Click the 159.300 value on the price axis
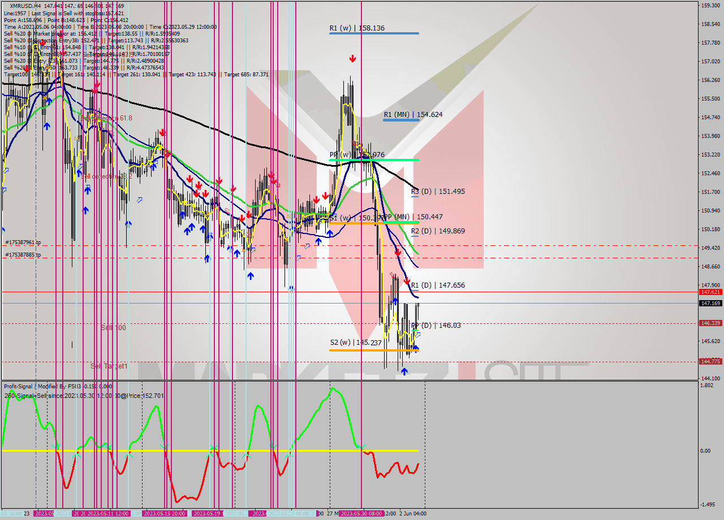Viewport: 724px width, 520px height. click(x=710, y=6)
